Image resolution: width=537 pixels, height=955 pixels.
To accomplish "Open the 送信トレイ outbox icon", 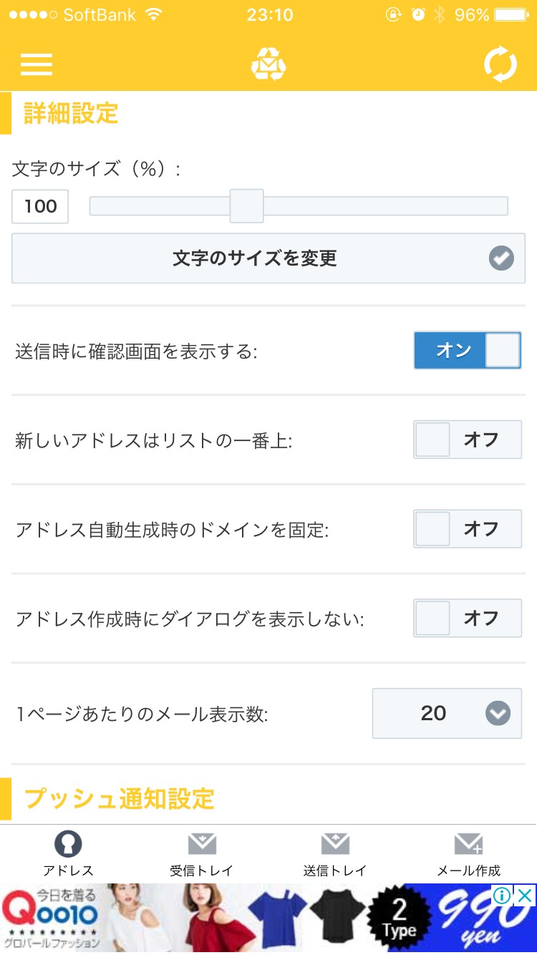I will [x=335, y=845].
